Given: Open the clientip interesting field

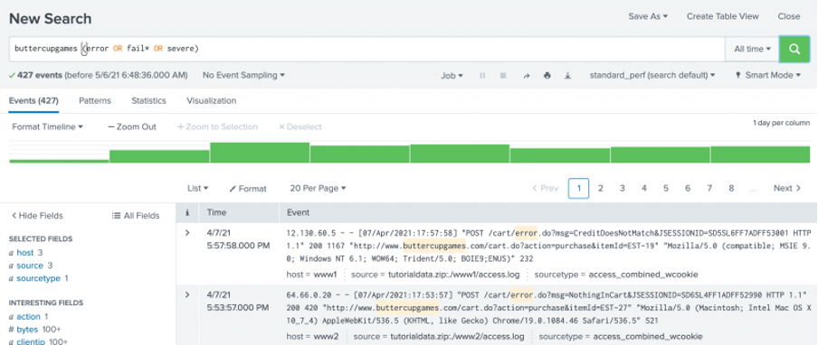Looking at the screenshot, I should tap(30, 341).
